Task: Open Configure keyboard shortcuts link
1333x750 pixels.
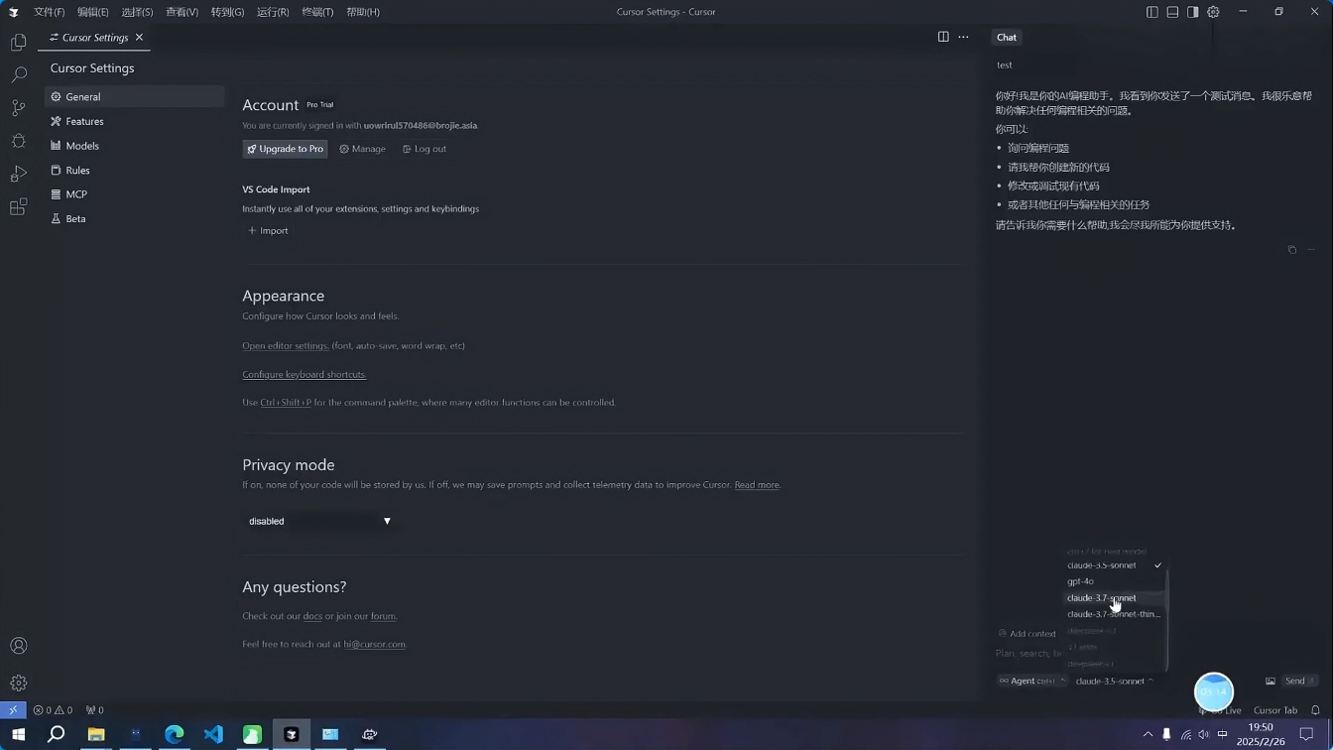Action: click(304, 374)
